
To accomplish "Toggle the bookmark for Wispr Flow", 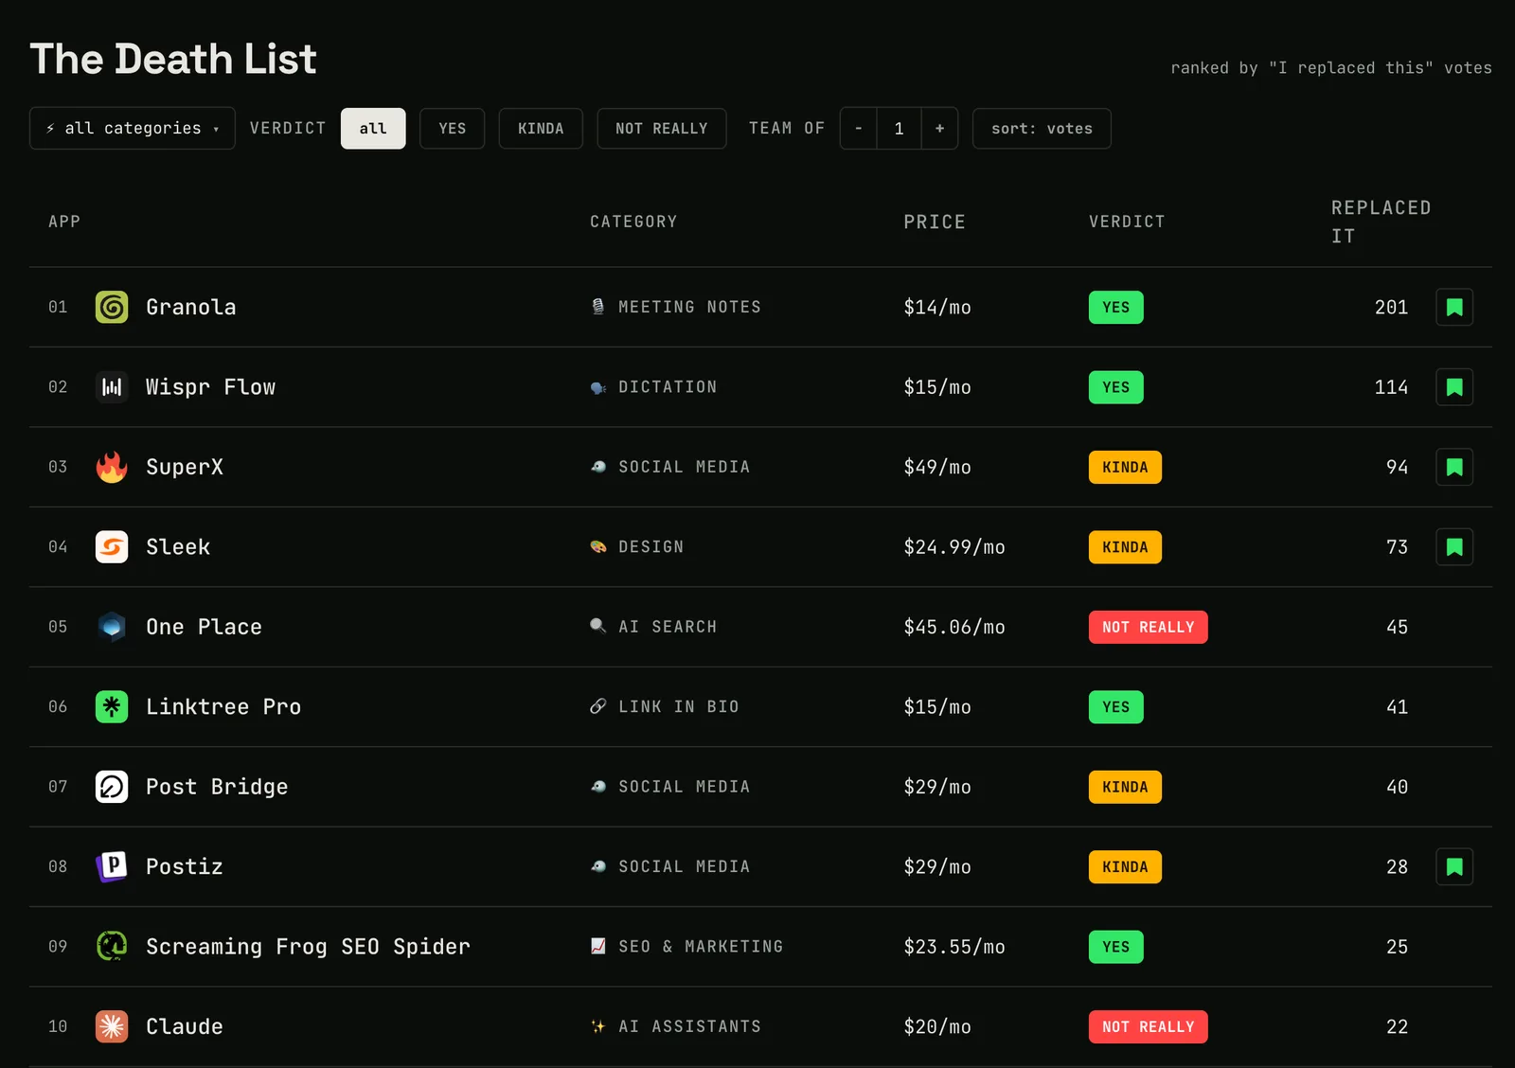I will (x=1454, y=386).
